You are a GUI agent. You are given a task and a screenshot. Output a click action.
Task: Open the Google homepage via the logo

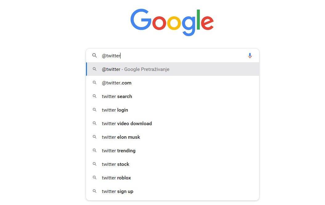pos(172,22)
